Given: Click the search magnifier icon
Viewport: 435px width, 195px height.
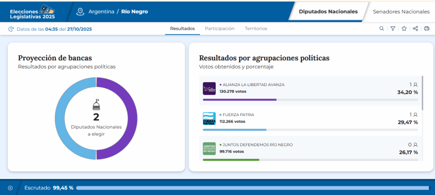Looking at the screenshot, I should 381,29.
